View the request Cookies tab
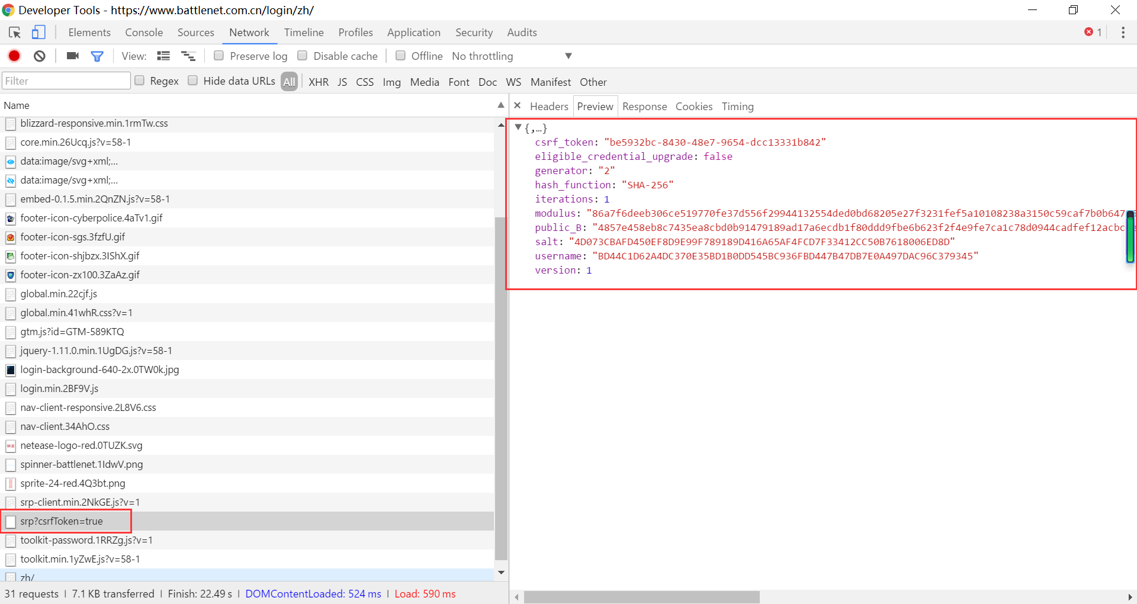1137x604 pixels. tap(694, 107)
